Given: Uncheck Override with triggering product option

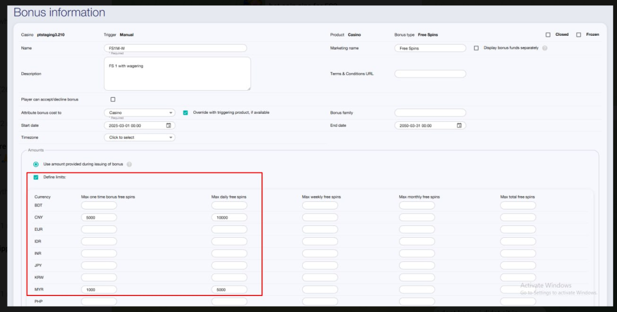Looking at the screenshot, I should coord(185,113).
